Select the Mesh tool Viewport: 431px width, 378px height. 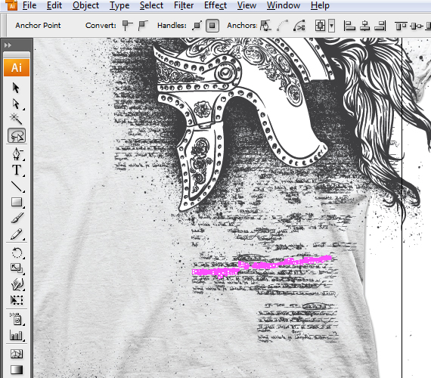(17, 354)
